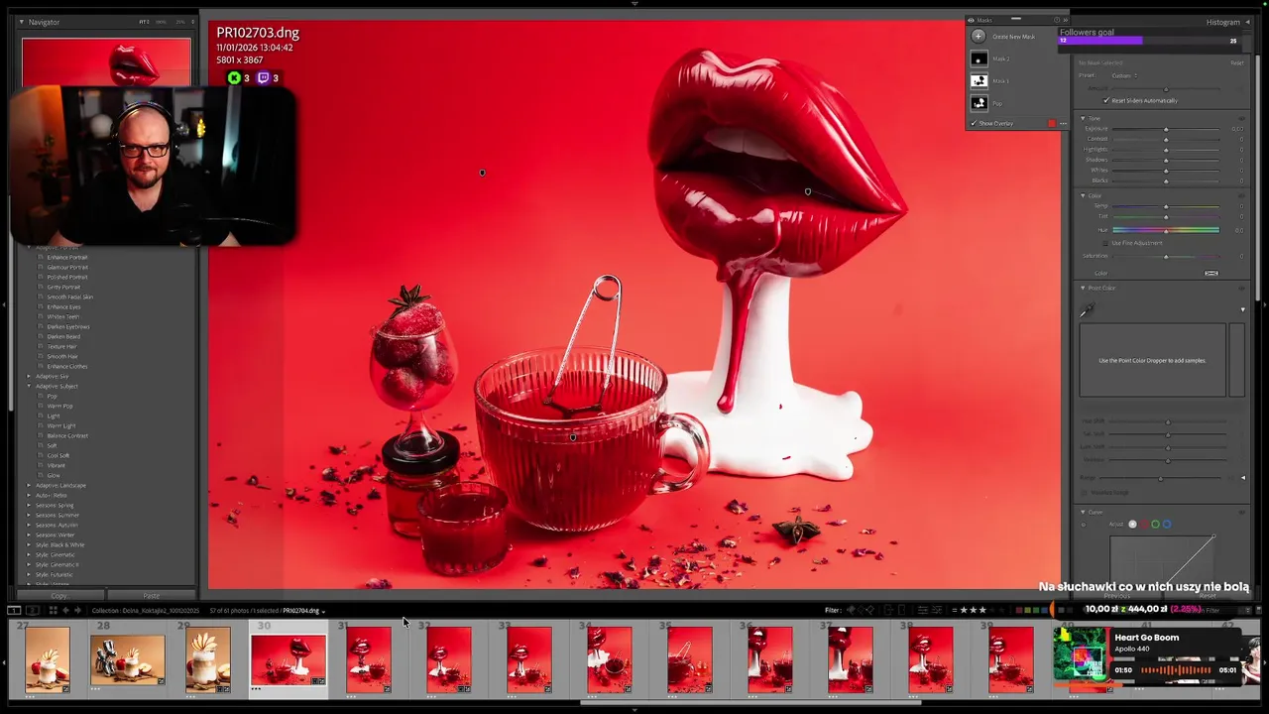Collapse the Color section triangle
Screen dimensions: 1269x714
point(1083,195)
